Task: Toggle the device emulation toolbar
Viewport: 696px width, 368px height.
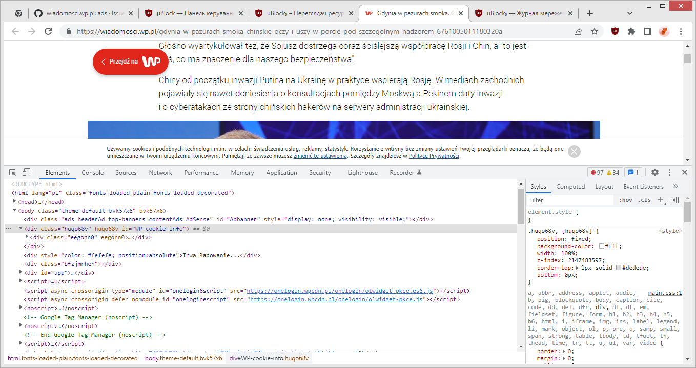Action: (x=26, y=172)
